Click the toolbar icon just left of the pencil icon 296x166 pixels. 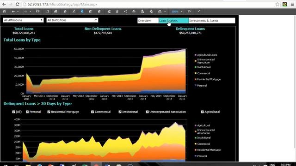pyautogui.click(x=65, y=12)
